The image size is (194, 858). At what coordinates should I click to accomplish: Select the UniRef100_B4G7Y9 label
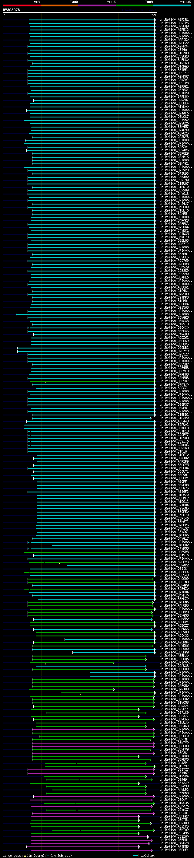coord(174,351)
